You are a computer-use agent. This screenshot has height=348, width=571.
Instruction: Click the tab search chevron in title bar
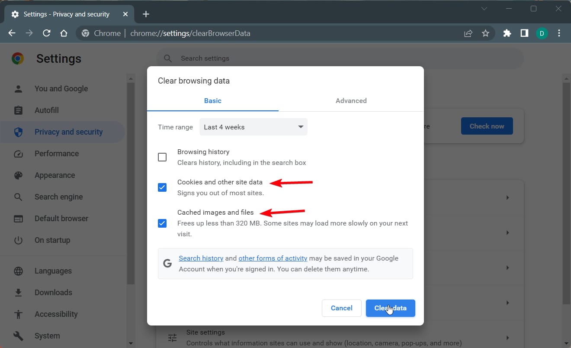point(484,9)
